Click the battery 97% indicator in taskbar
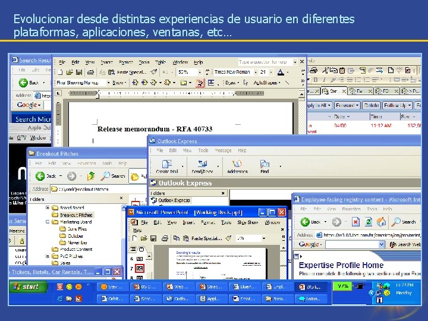This screenshot has width=428, height=321. tap(342, 287)
